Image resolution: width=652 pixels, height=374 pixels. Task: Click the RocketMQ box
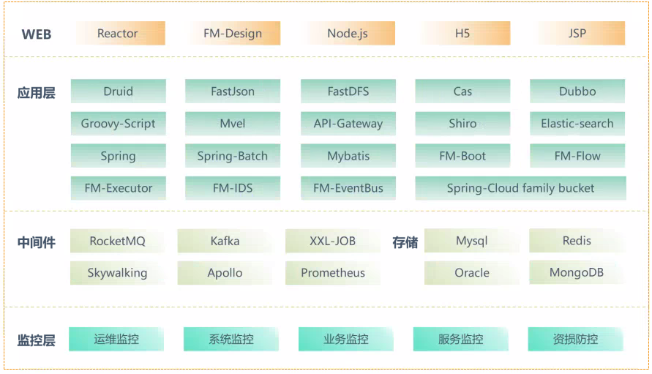(118, 241)
